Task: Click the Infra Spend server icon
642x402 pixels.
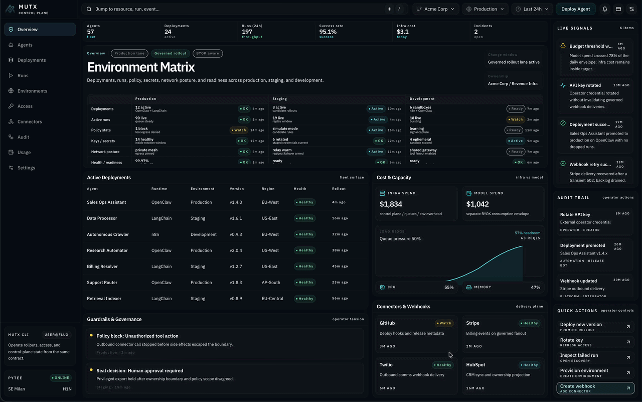Action: click(382, 193)
